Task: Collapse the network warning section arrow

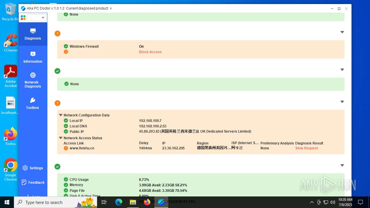Action: click(x=342, y=102)
